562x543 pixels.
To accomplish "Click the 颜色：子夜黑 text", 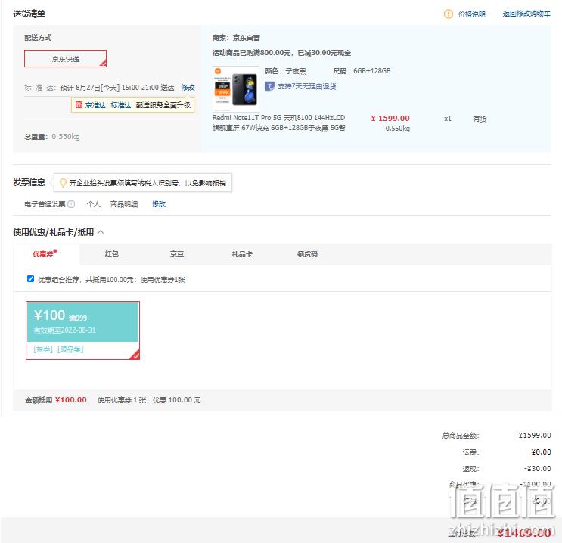I will (x=285, y=71).
